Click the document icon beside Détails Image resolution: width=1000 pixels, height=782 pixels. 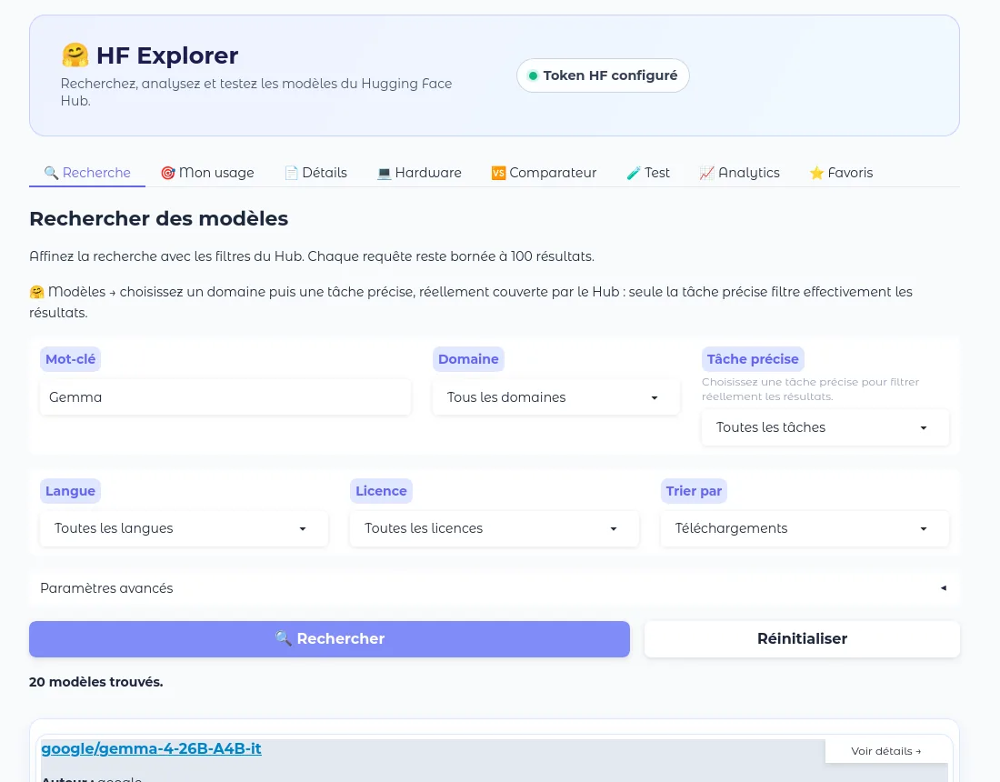click(292, 173)
